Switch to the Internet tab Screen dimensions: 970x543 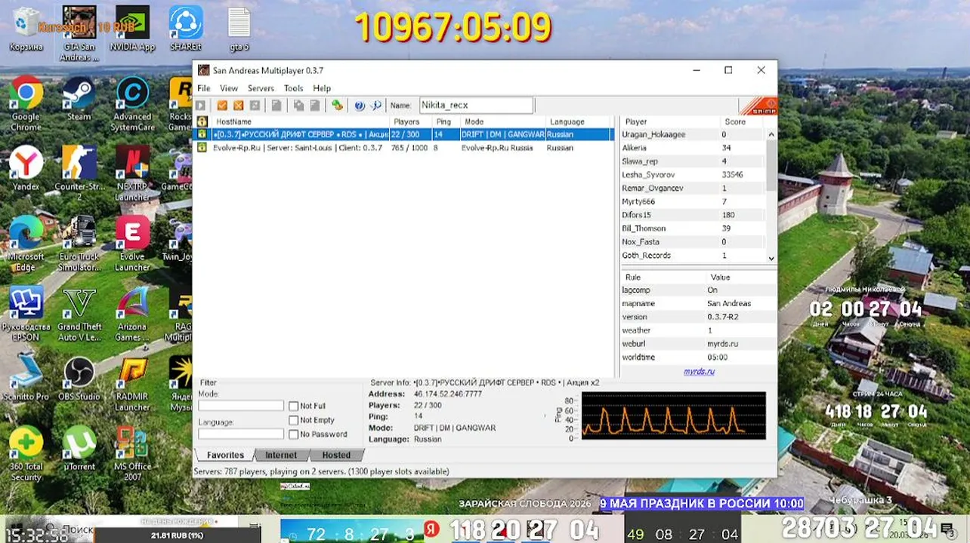281,455
